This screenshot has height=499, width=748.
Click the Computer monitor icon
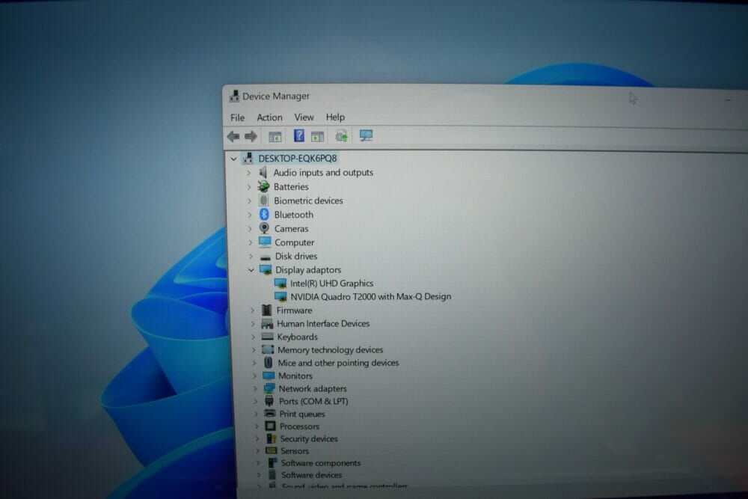pyautogui.click(x=265, y=242)
